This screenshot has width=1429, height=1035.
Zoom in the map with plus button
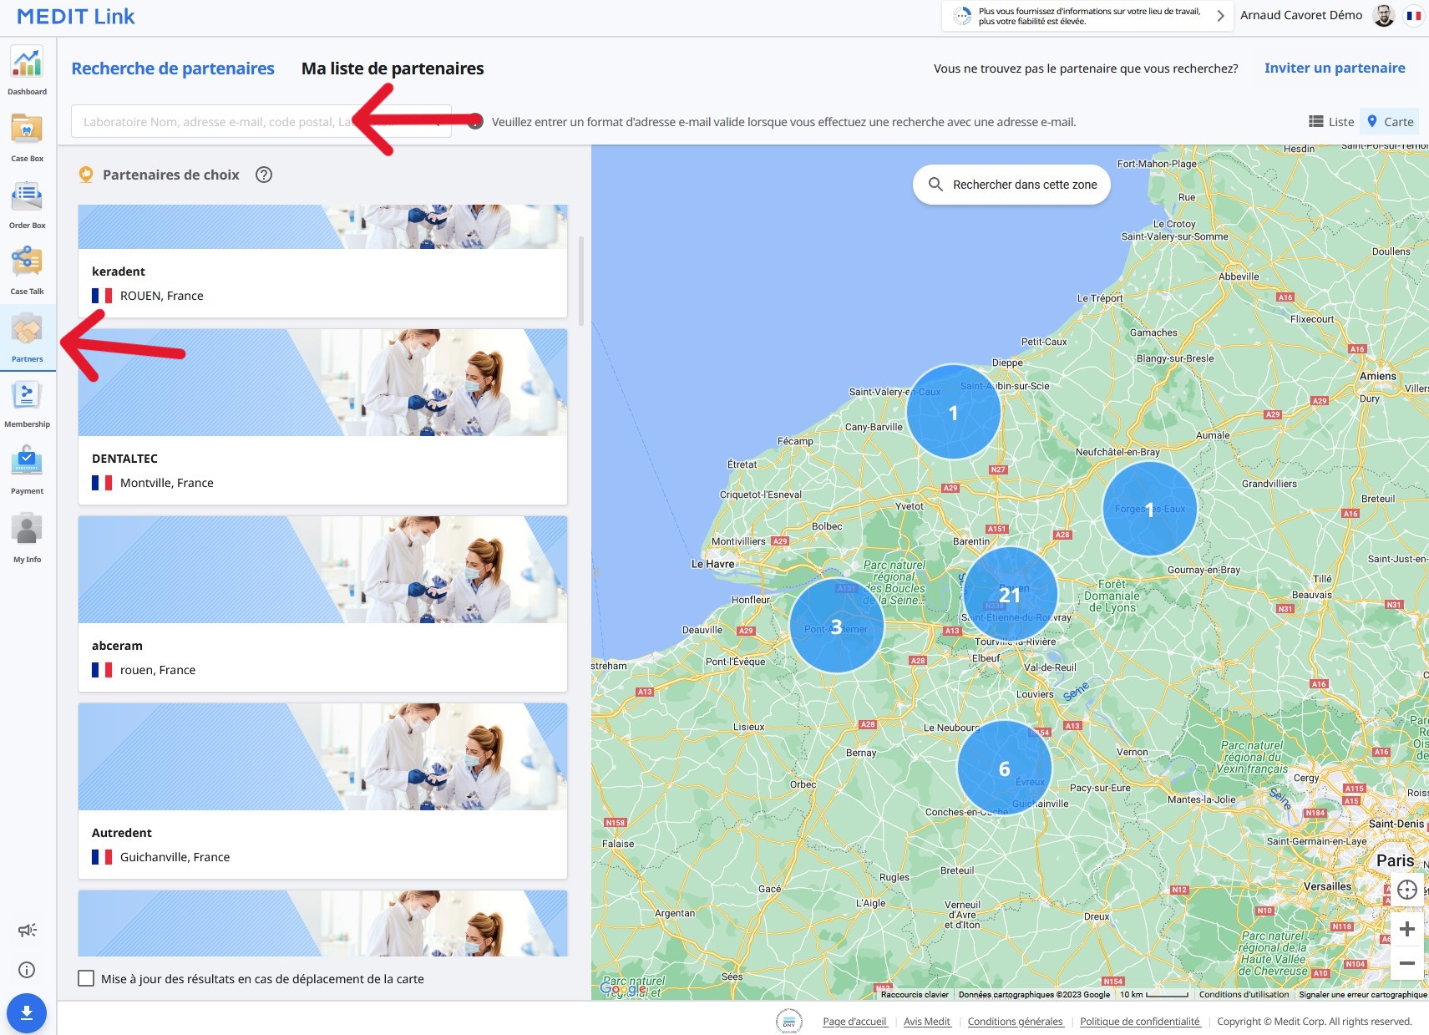click(x=1406, y=929)
